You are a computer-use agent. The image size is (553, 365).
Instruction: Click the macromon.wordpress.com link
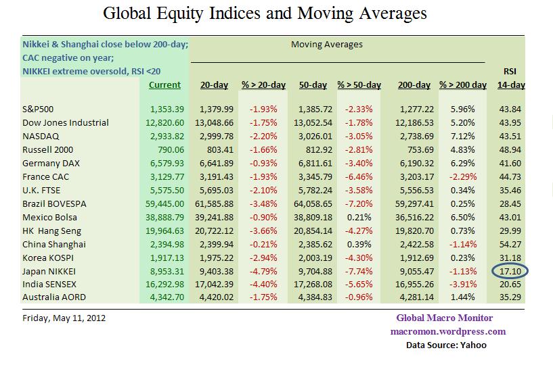(x=447, y=331)
